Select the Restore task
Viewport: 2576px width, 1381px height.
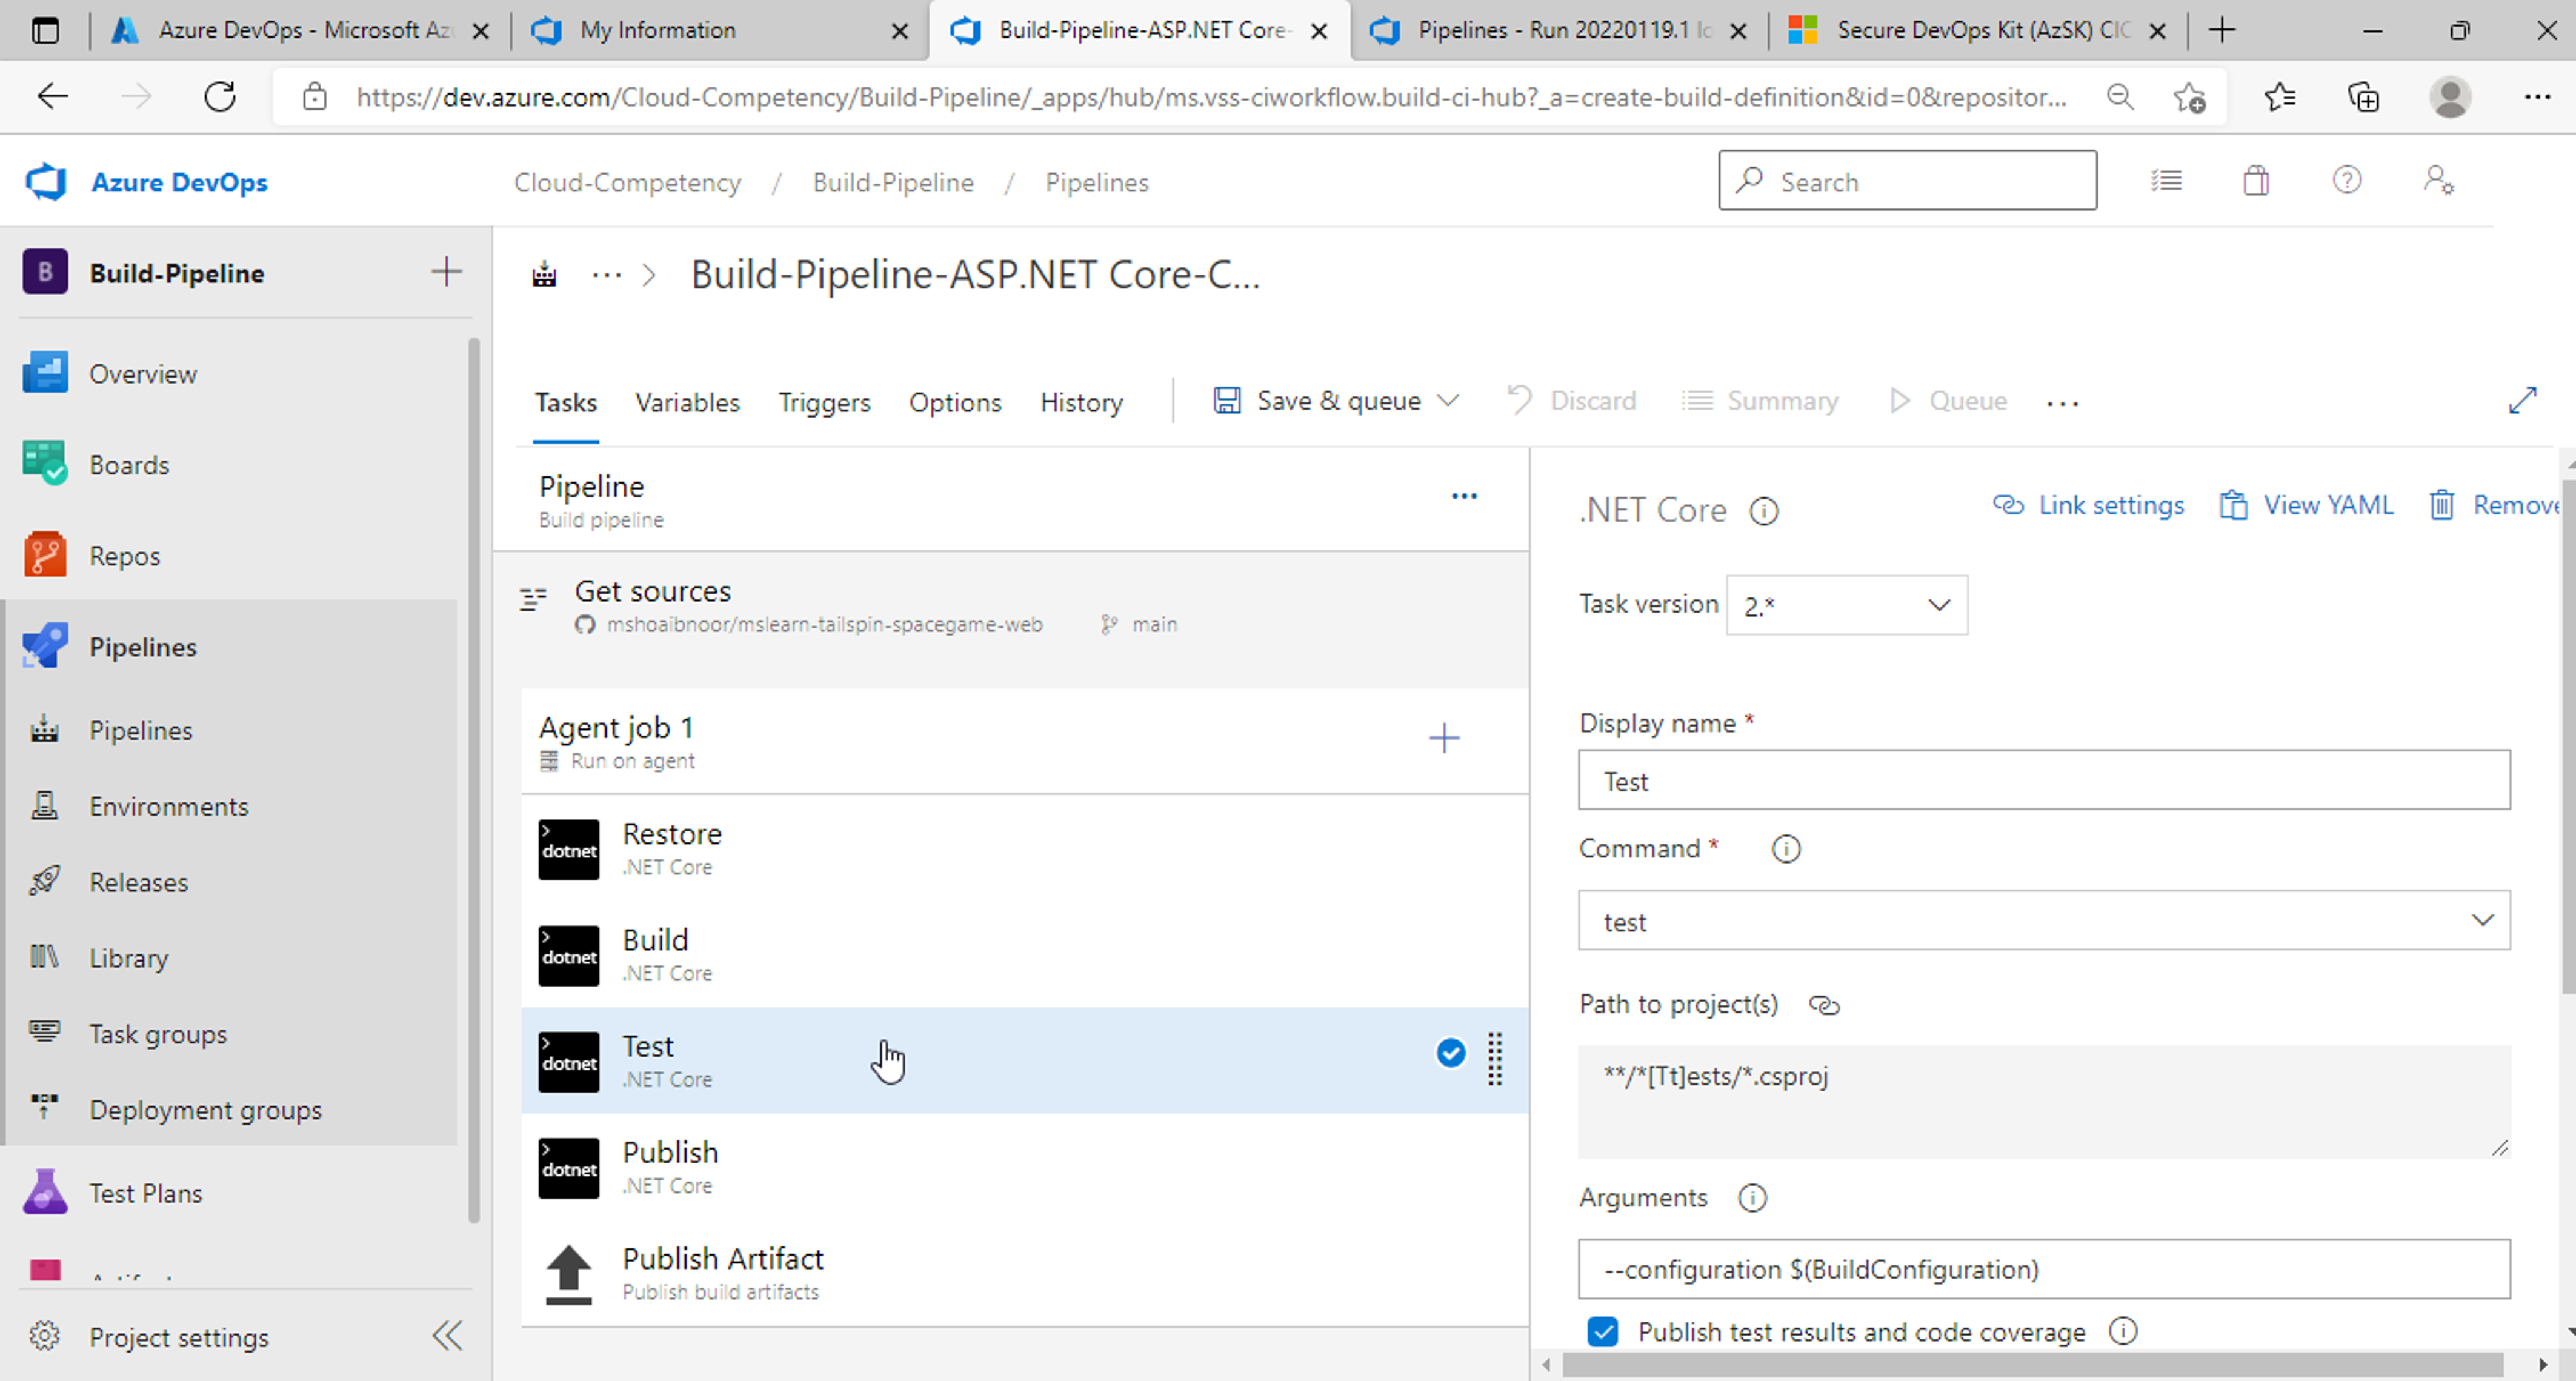coord(1024,849)
